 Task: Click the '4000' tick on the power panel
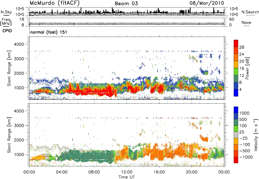tap(19, 44)
